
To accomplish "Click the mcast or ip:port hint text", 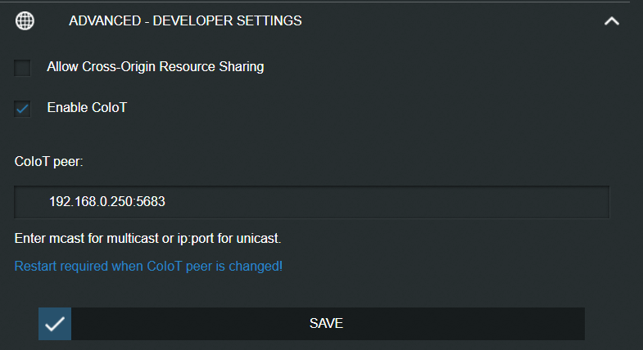I will (x=148, y=239).
